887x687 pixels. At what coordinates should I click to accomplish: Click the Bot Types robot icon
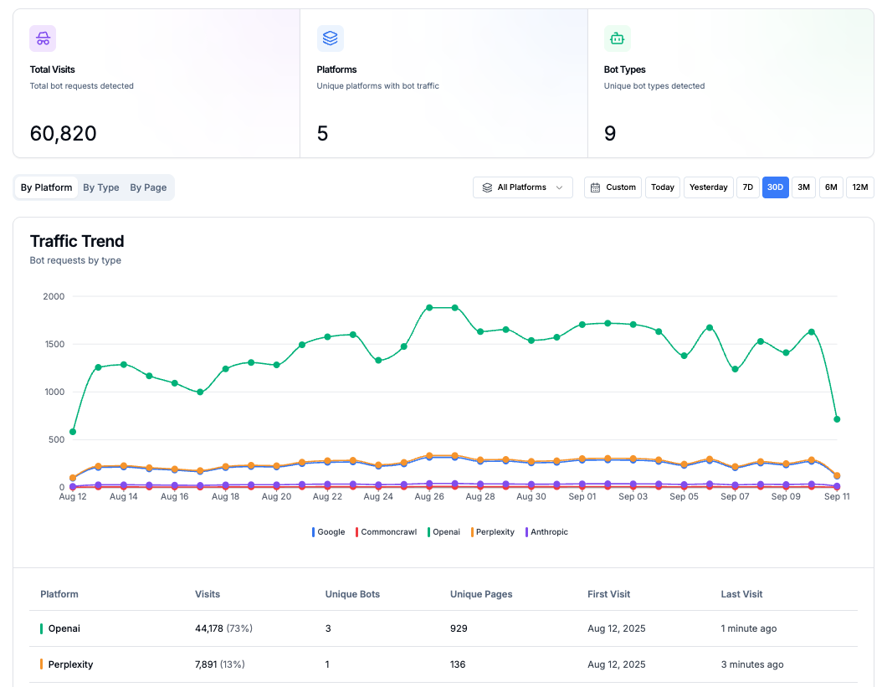point(617,38)
